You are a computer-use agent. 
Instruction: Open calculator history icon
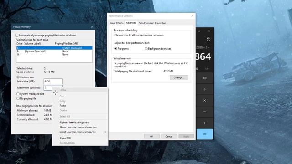(209, 39)
